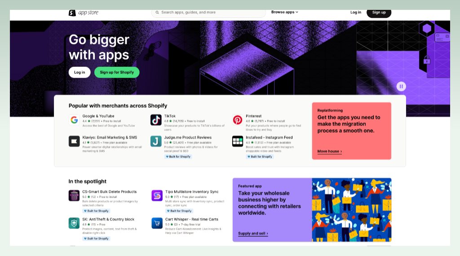
Task: Open Instafeed - Instagram Feed title
Action: (x=269, y=137)
